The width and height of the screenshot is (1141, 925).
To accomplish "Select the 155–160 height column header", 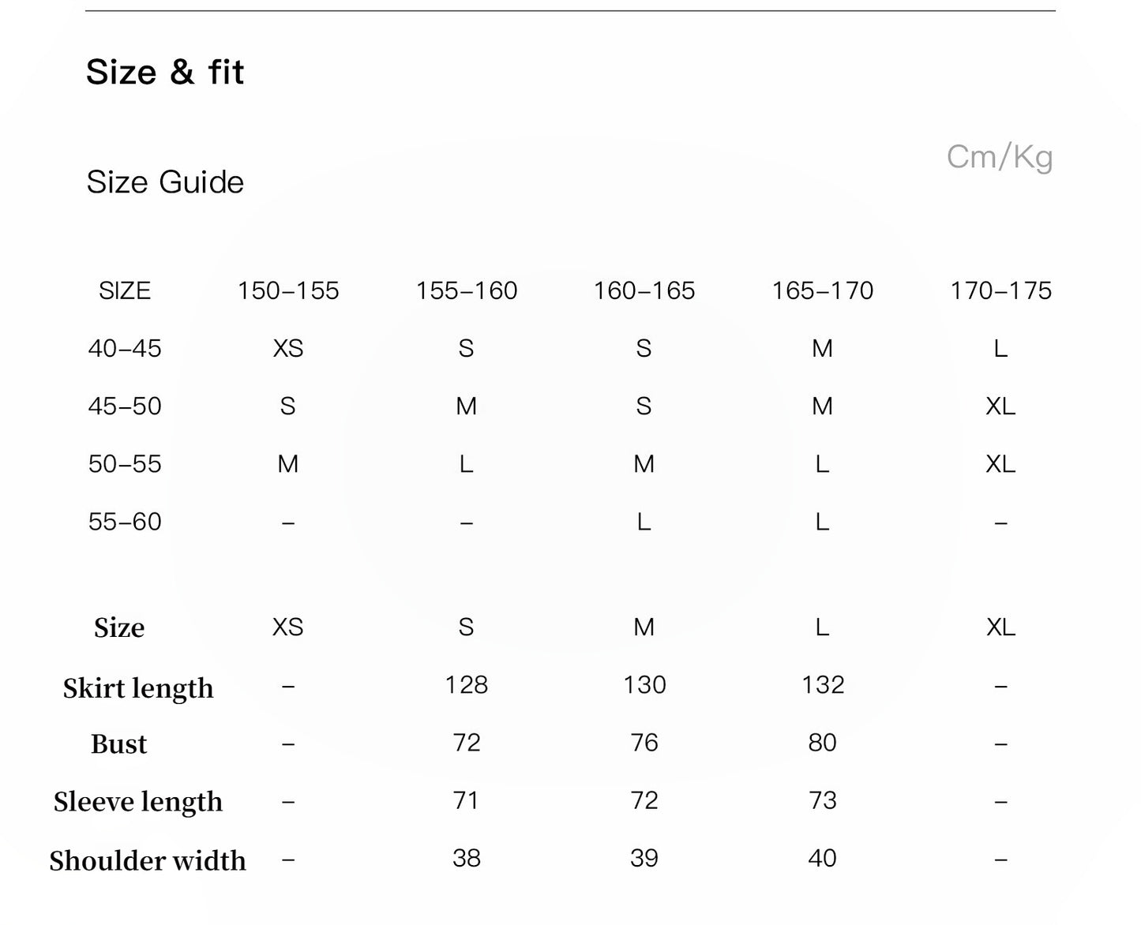I will (x=467, y=291).
